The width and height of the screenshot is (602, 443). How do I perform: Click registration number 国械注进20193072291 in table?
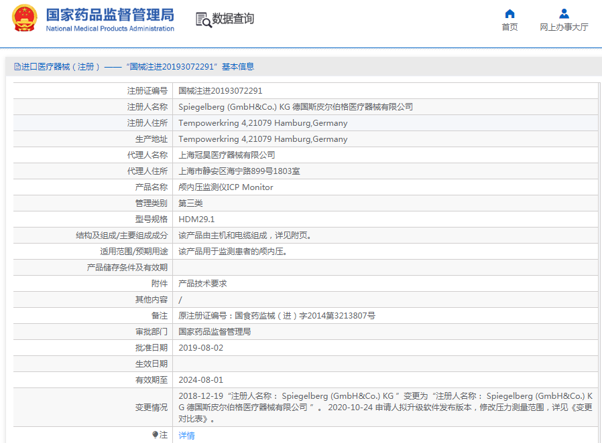click(x=220, y=91)
